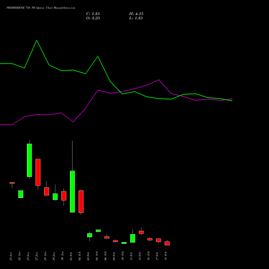
Task: Click the small green candle above 04 Feb
Action: [98, 231]
